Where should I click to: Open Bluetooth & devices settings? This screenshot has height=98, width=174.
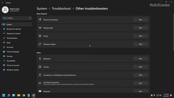point(17,29)
